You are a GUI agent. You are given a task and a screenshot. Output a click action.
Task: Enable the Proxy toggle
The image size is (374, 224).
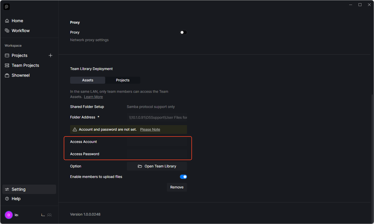183,32
